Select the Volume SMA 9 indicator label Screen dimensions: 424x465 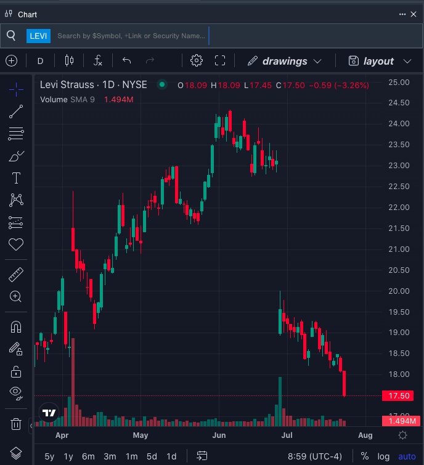coord(67,100)
